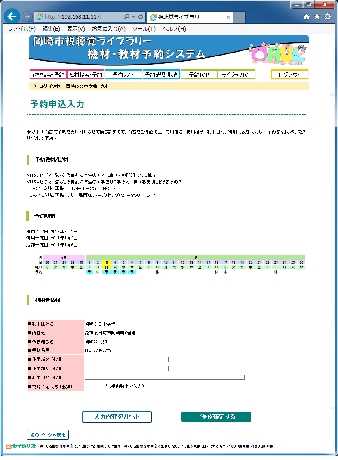Select the highlighted July 3 calendar cell

click(106, 262)
